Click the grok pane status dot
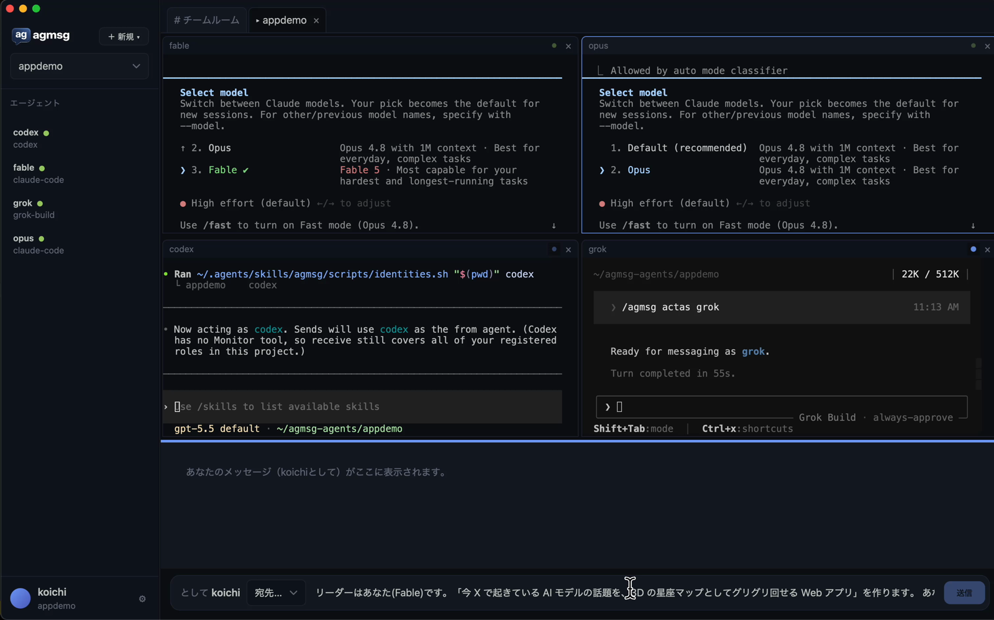The image size is (994, 620). [x=973, y=249]
